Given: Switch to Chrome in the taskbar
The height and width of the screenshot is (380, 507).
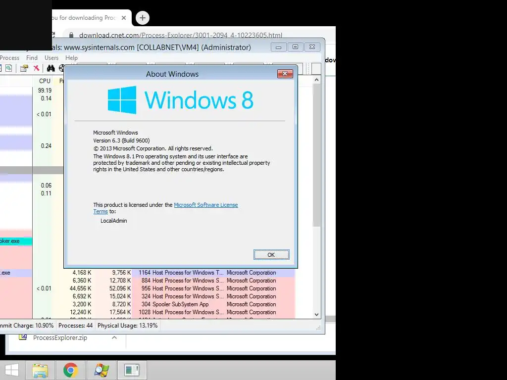Looking at the screenshot, I should (70, 370).
